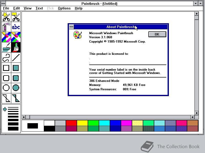Choose the thinnest line width
This screenshot has height=153, width=205.
13,107
